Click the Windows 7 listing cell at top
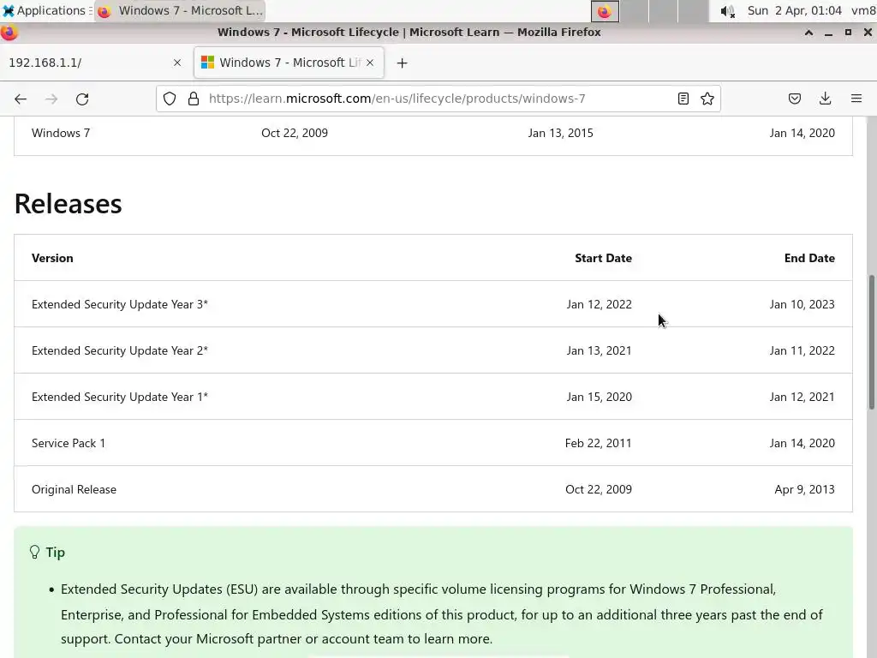This screenshot has height=658, width=877. point(61,133)
